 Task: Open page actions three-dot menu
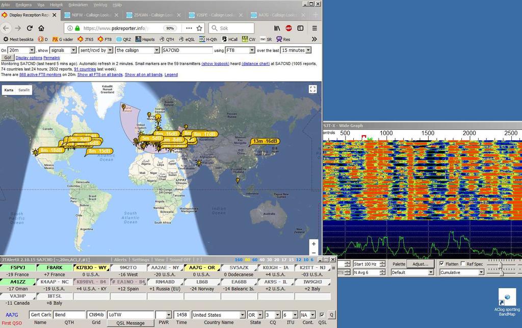189,28
